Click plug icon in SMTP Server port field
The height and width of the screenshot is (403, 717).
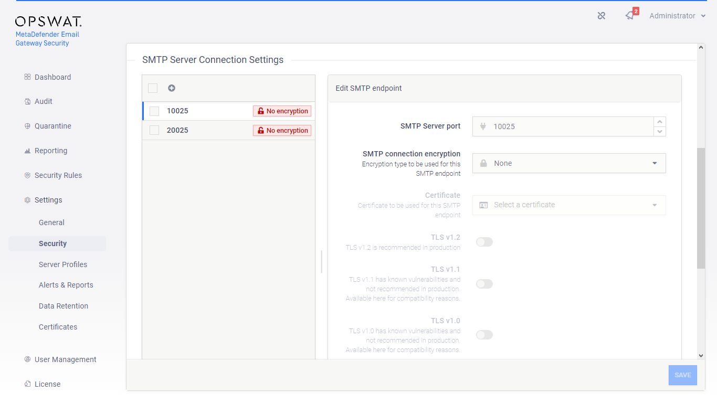(x=483, y=126)
